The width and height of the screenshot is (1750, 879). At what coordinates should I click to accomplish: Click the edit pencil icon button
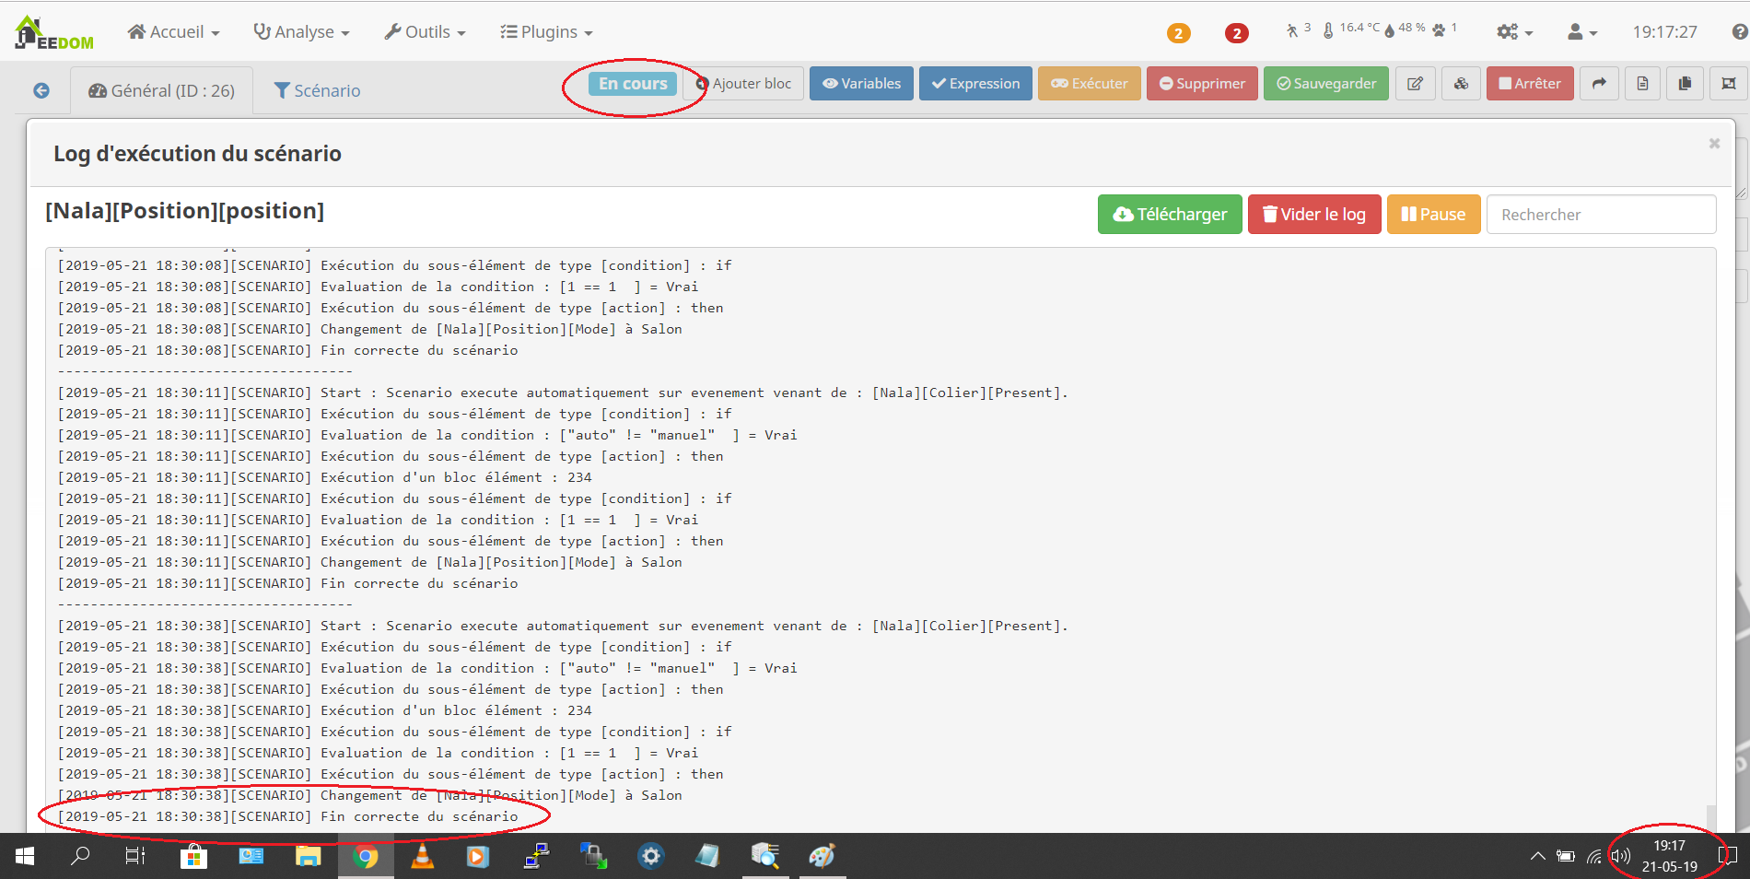click(x=1416, y=84)
